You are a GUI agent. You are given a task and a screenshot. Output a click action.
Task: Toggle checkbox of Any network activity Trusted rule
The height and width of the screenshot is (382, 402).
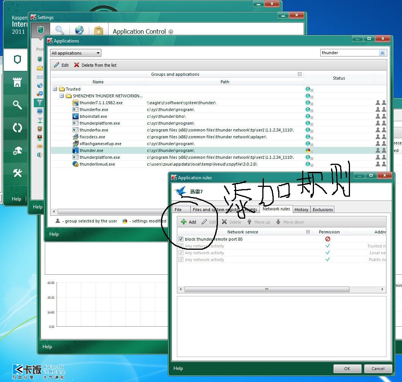click(181, 246)
